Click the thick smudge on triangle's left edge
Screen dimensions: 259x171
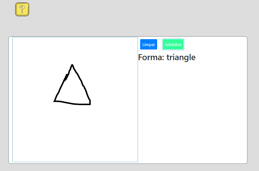point(66,77)
